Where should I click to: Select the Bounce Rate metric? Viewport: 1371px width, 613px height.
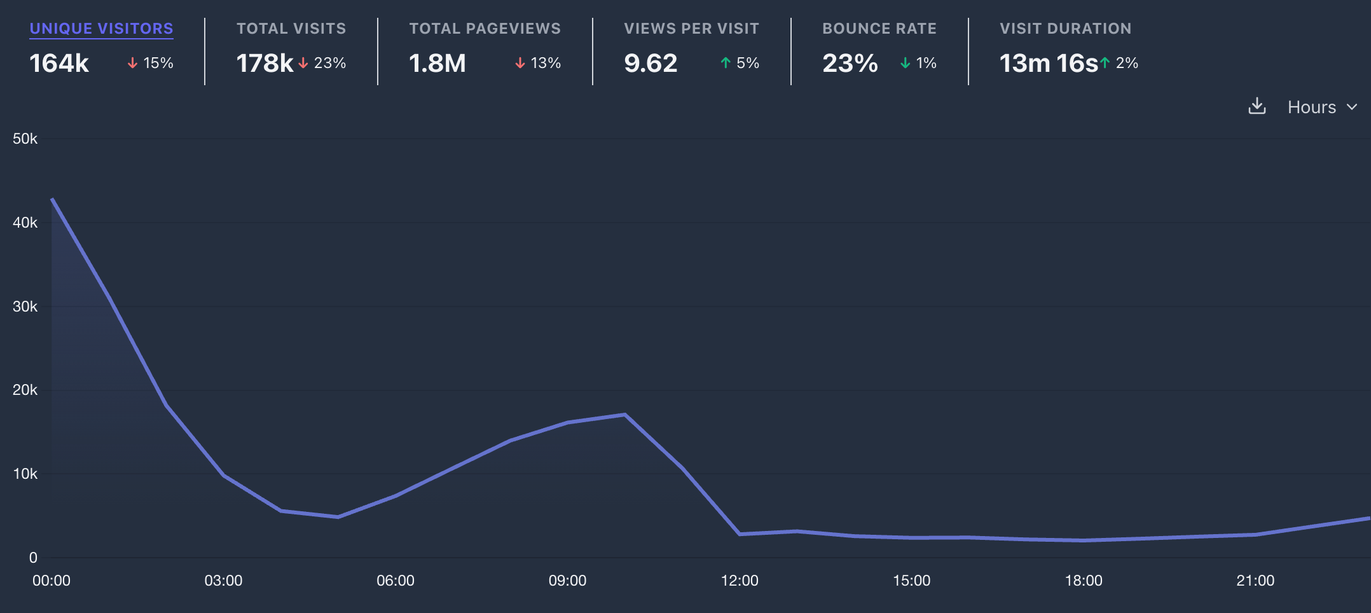pos(879,29)
